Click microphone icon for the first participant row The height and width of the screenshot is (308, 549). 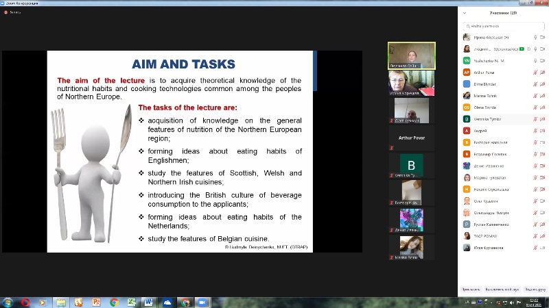click(535, 38)
